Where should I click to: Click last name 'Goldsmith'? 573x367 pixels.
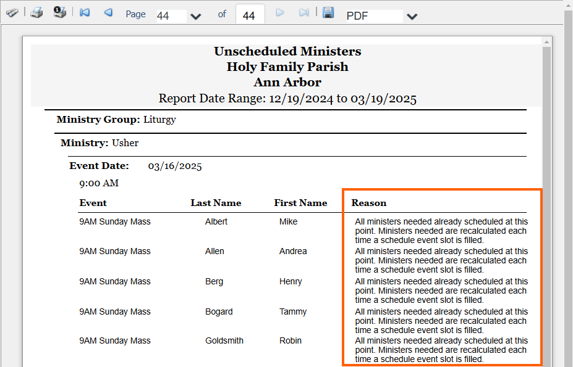coord(224,340)
